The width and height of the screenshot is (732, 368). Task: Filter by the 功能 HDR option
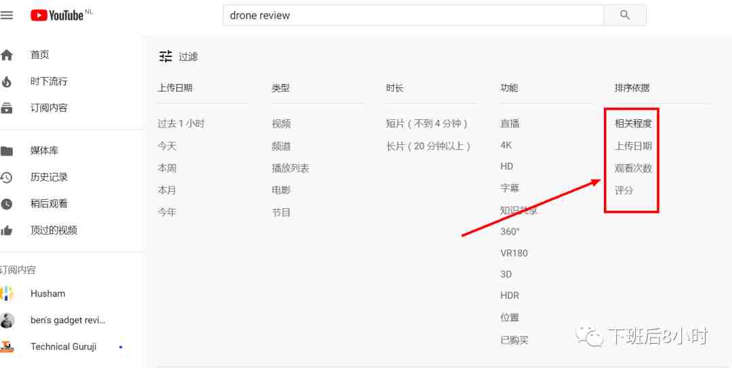[509, 296]
